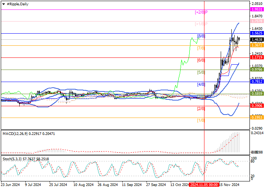Select the 1.3672 orange price label
The height and width of the screenshot is (189, 265).
(257, 45)
